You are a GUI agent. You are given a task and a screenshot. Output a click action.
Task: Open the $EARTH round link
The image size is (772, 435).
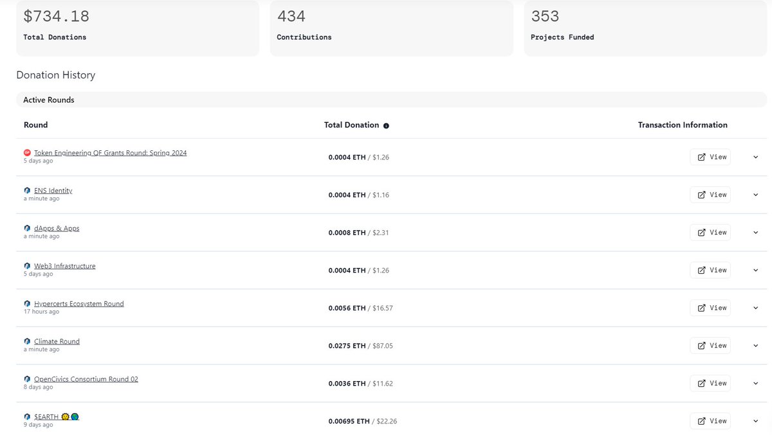click(x=57, y=417)
